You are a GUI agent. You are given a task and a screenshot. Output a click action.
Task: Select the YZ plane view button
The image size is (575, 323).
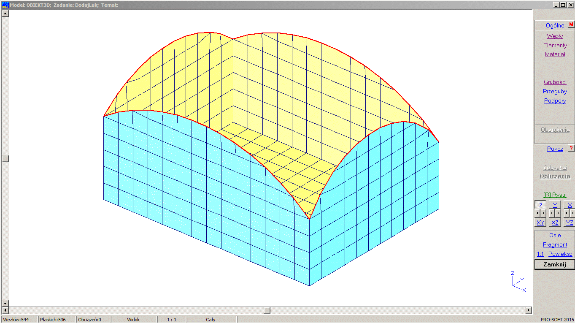coord(570,223)
